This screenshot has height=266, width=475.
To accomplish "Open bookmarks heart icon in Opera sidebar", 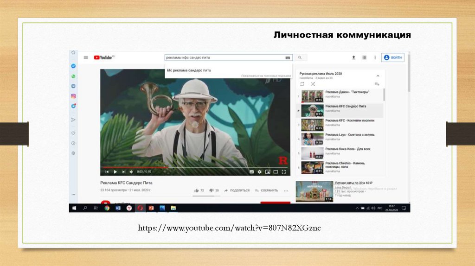I will pyautogui.click(x=73, y=133).
